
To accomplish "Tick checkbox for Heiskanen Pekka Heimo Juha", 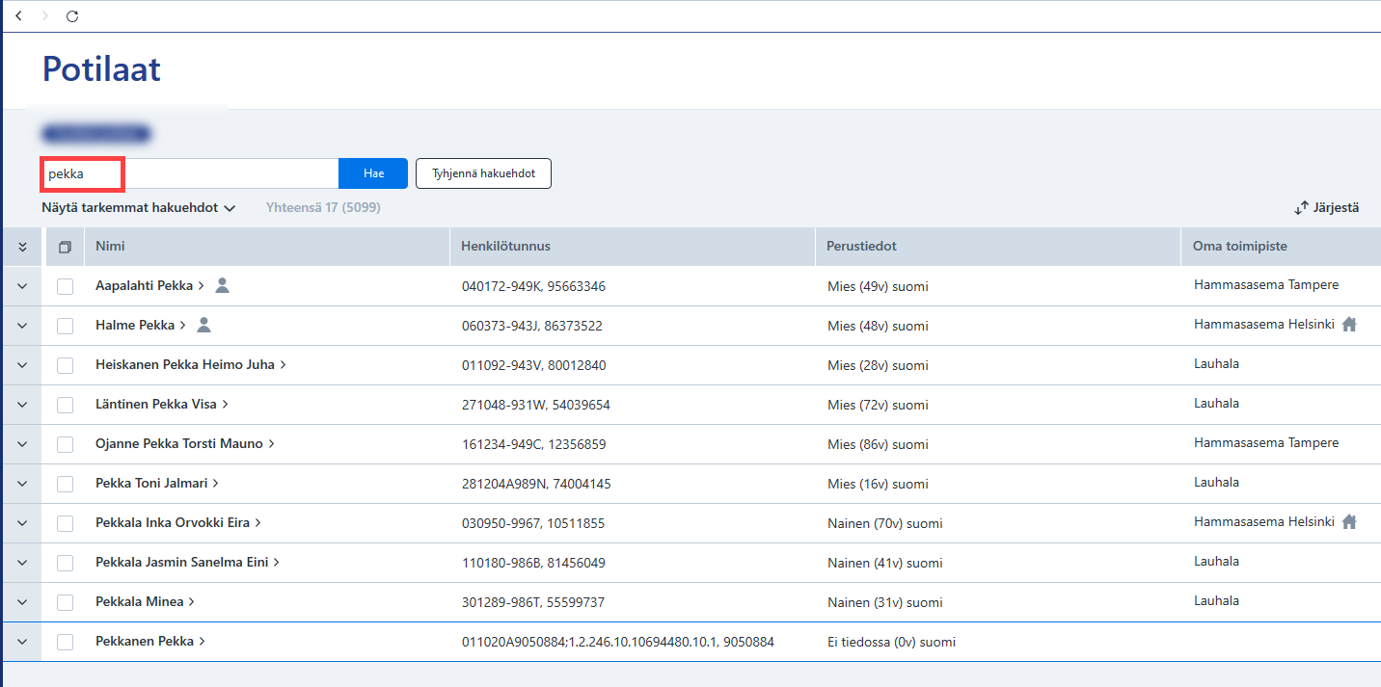I will 65,365.
